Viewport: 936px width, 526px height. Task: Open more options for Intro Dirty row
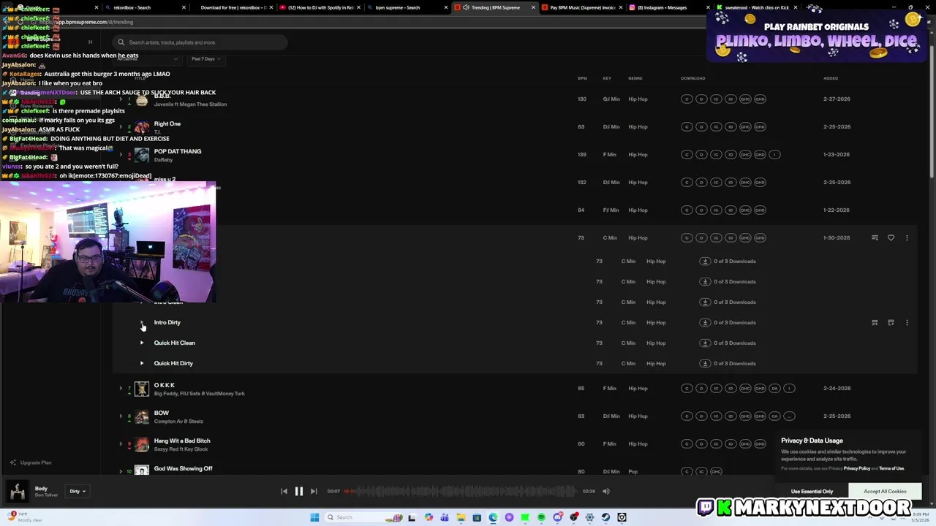coord(907,322)
